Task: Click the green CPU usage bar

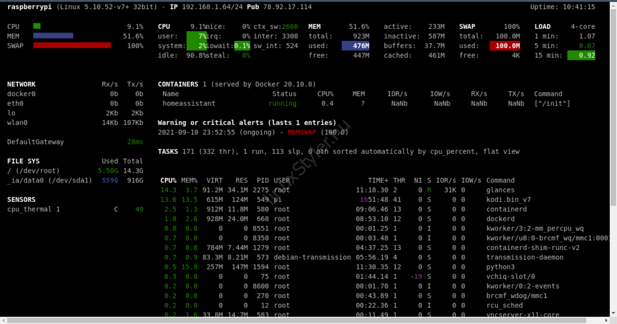Action: 37,26
